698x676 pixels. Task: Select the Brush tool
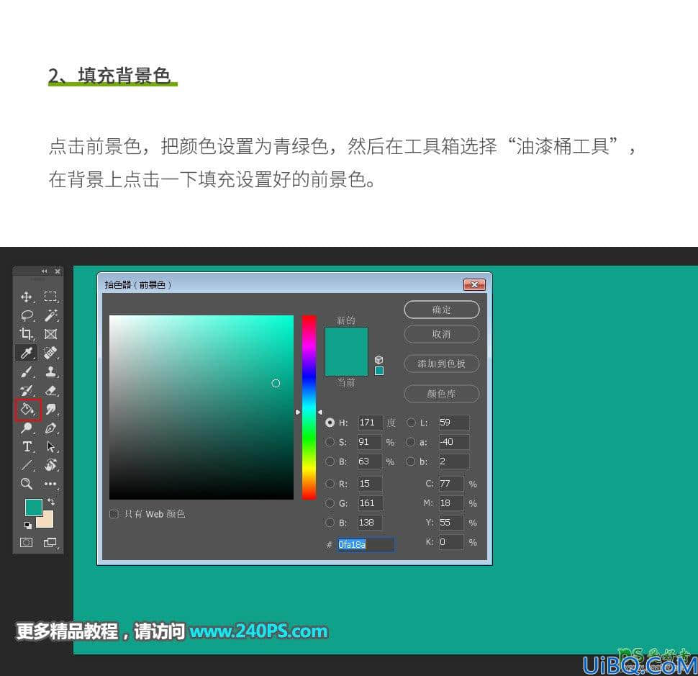[x=26, y=371]
